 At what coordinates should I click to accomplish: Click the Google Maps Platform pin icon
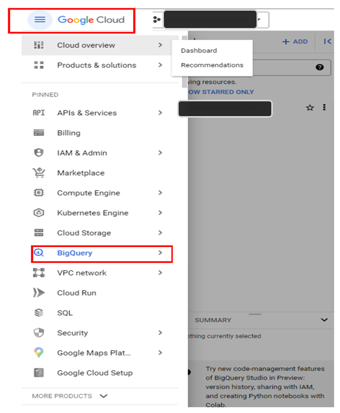[x=39, y=353]
